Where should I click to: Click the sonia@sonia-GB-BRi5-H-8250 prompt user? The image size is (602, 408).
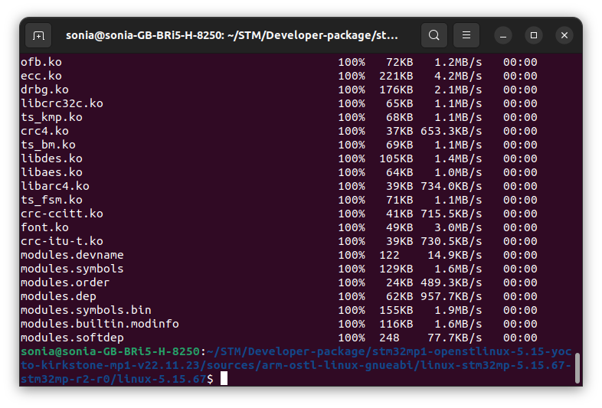110,351
